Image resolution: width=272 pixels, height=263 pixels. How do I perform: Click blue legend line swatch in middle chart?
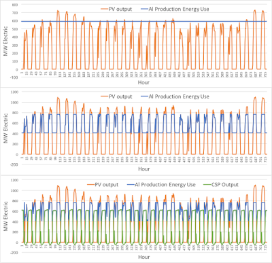(144, 97)
